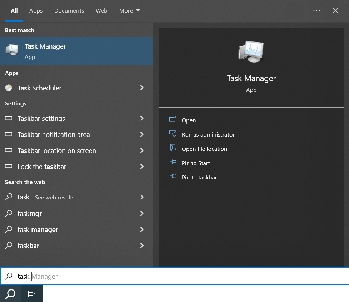The height and width of the screenshot is (302, 349).
Task: Click the Task Scheduler clock icon
Action: (x=9, y=88)
